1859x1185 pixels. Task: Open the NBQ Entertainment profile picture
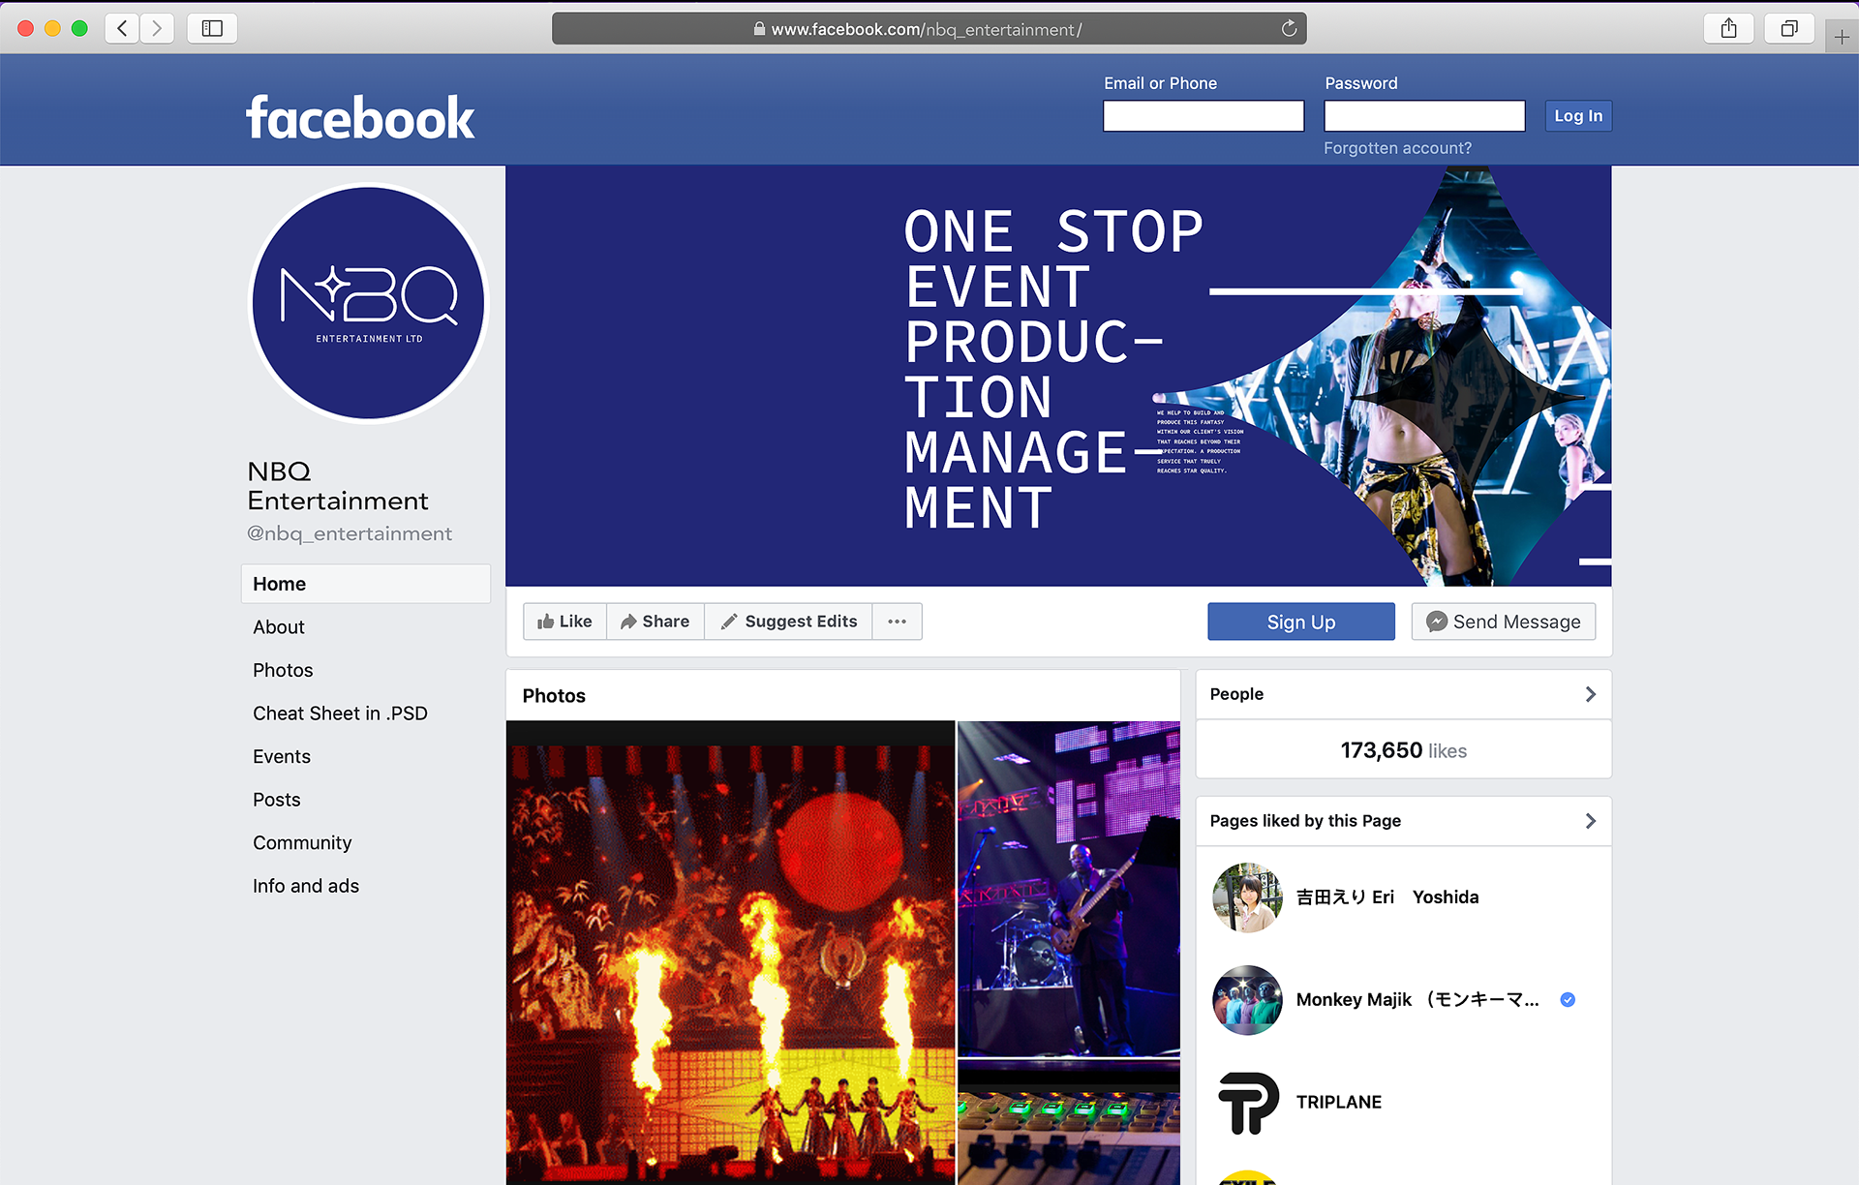(369, 303)
